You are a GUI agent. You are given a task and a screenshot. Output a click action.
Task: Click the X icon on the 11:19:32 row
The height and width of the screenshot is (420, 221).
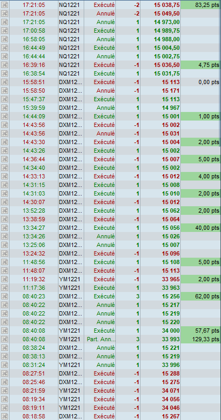tap(4, 279)
